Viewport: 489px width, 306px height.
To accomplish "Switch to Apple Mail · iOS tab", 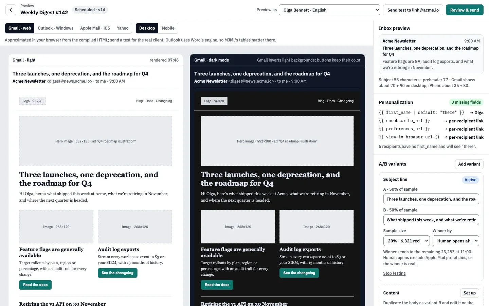I will point(95,28).
